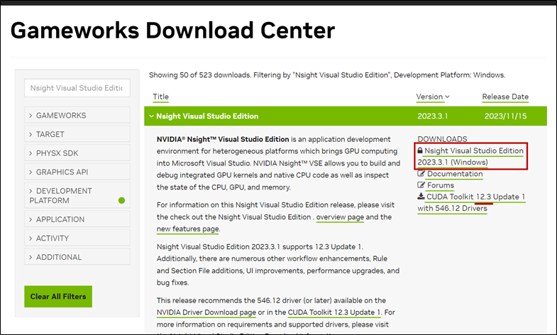Click the download icon beside CUDA Toolkit 12.3 Update 1
The image size is (557, 335).
[421, 196]
